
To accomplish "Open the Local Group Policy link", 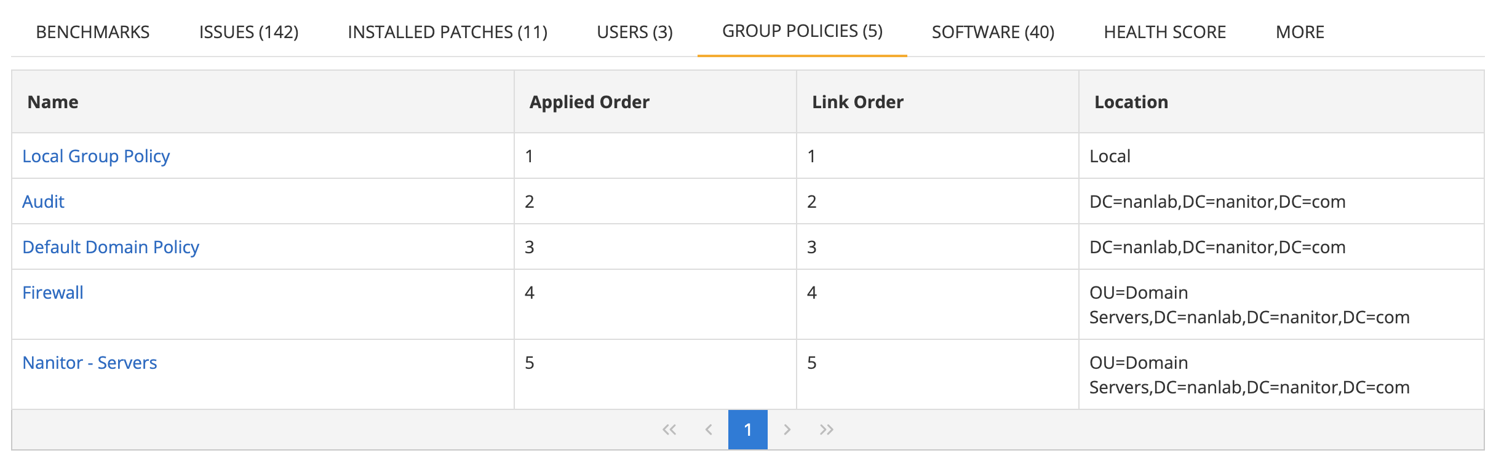I will pyautogui.click(x=96, y=156).
